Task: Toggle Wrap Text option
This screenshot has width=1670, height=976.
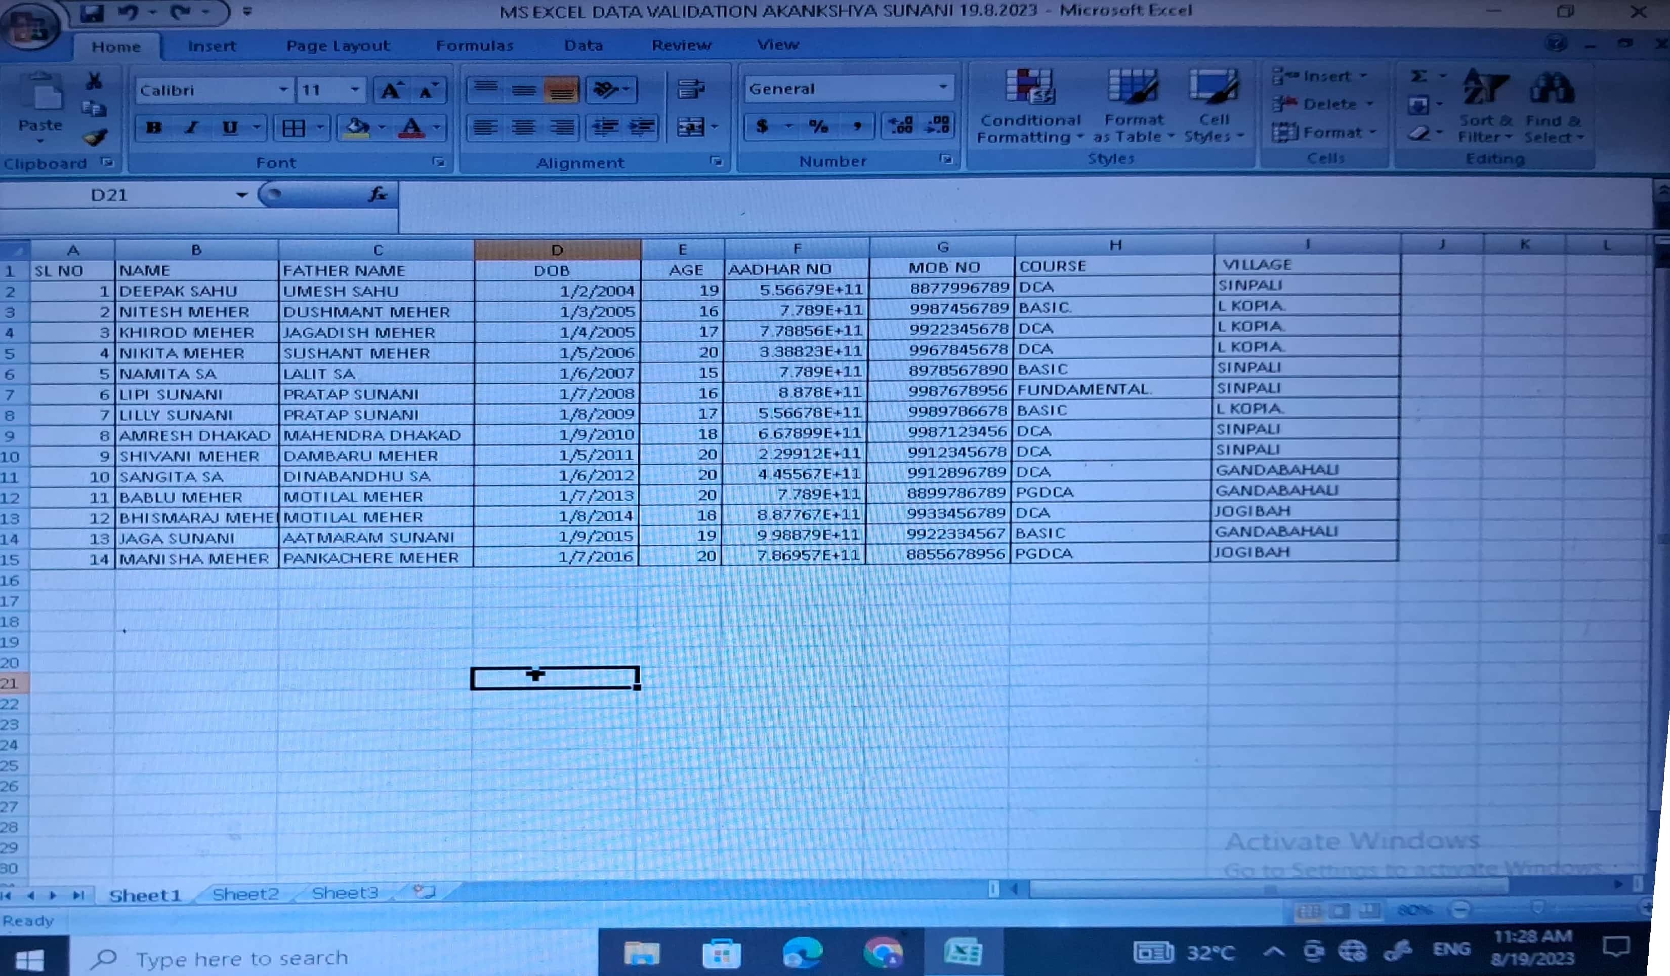Action: (x=691, y=89)
